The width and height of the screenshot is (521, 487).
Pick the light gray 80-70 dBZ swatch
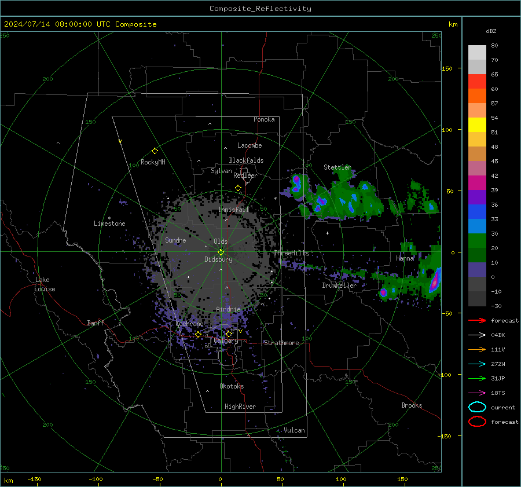pos(477,53)
